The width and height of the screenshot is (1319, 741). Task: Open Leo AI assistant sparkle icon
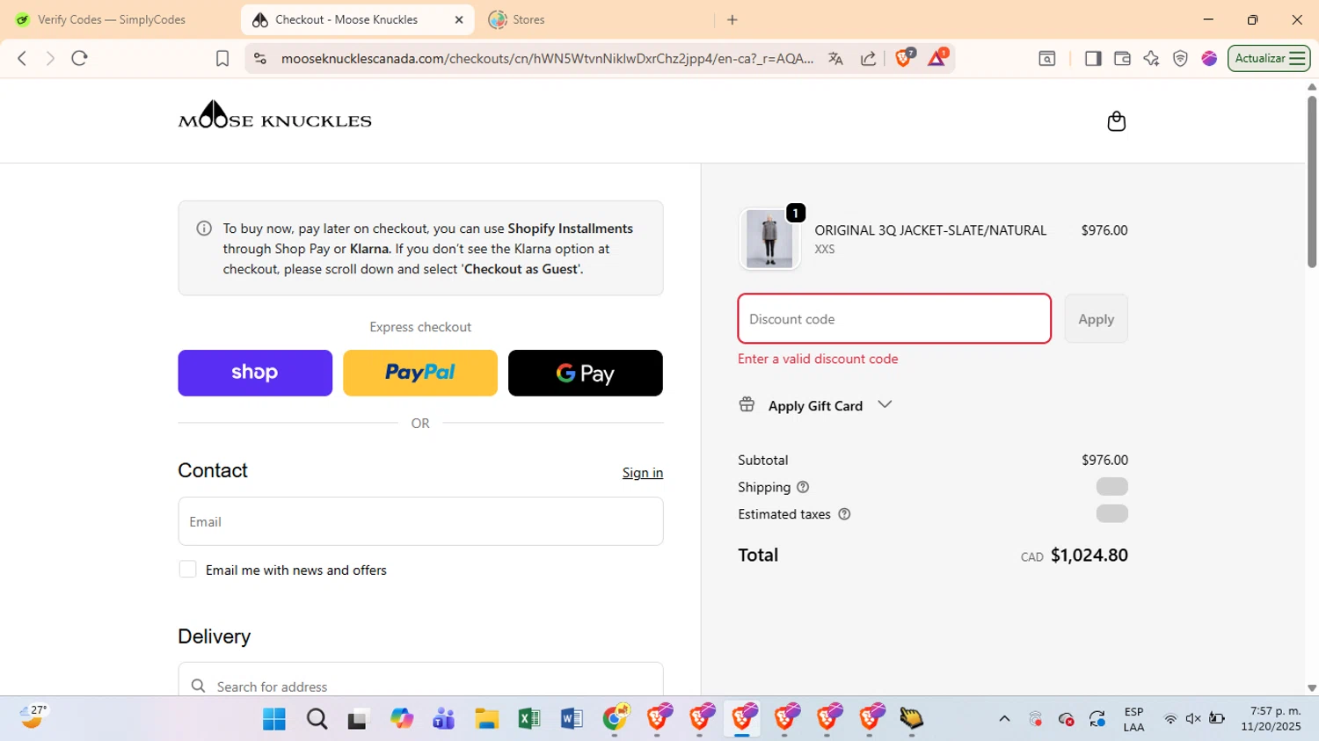click(x=1151, y=58)
